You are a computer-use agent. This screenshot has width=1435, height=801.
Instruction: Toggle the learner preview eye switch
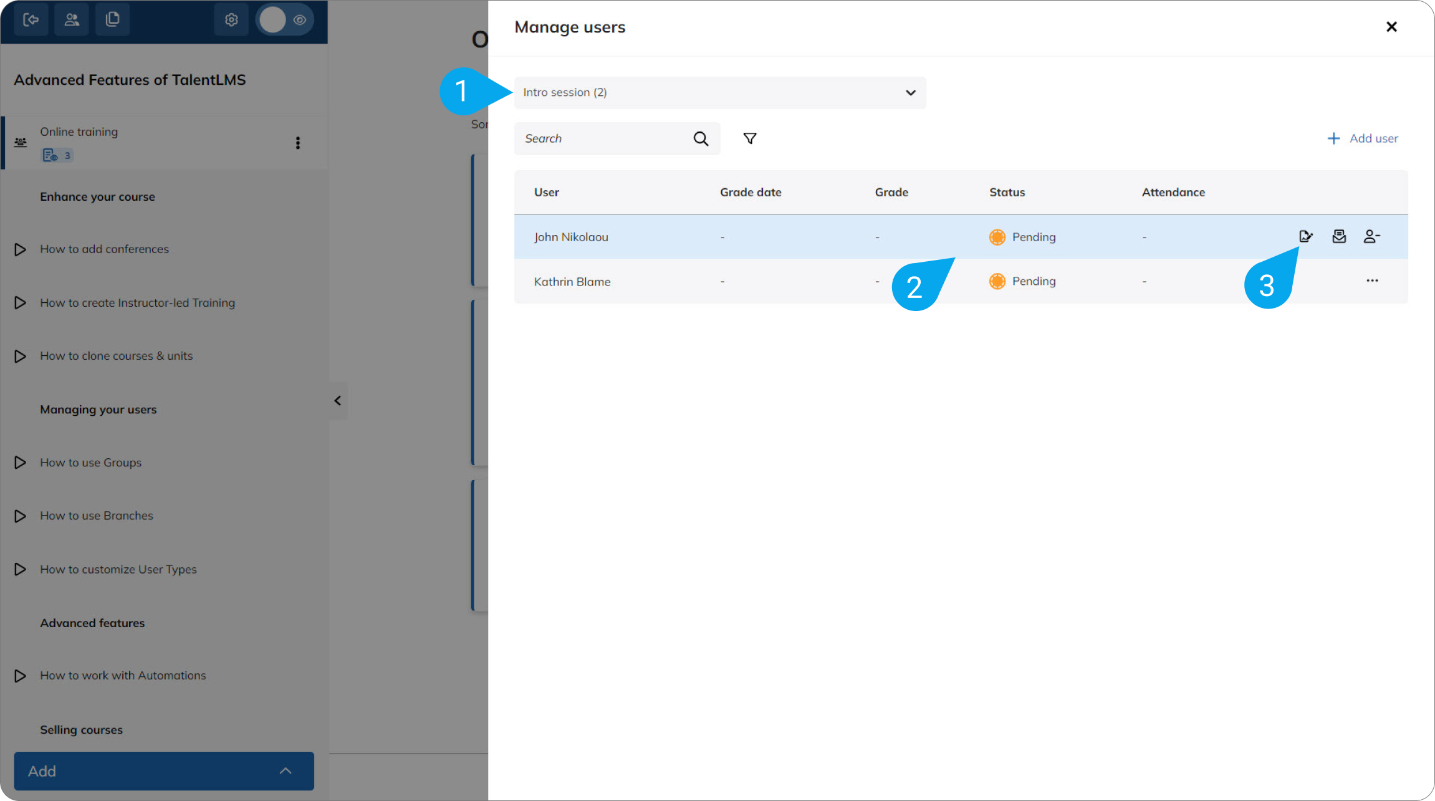(286, 20)
